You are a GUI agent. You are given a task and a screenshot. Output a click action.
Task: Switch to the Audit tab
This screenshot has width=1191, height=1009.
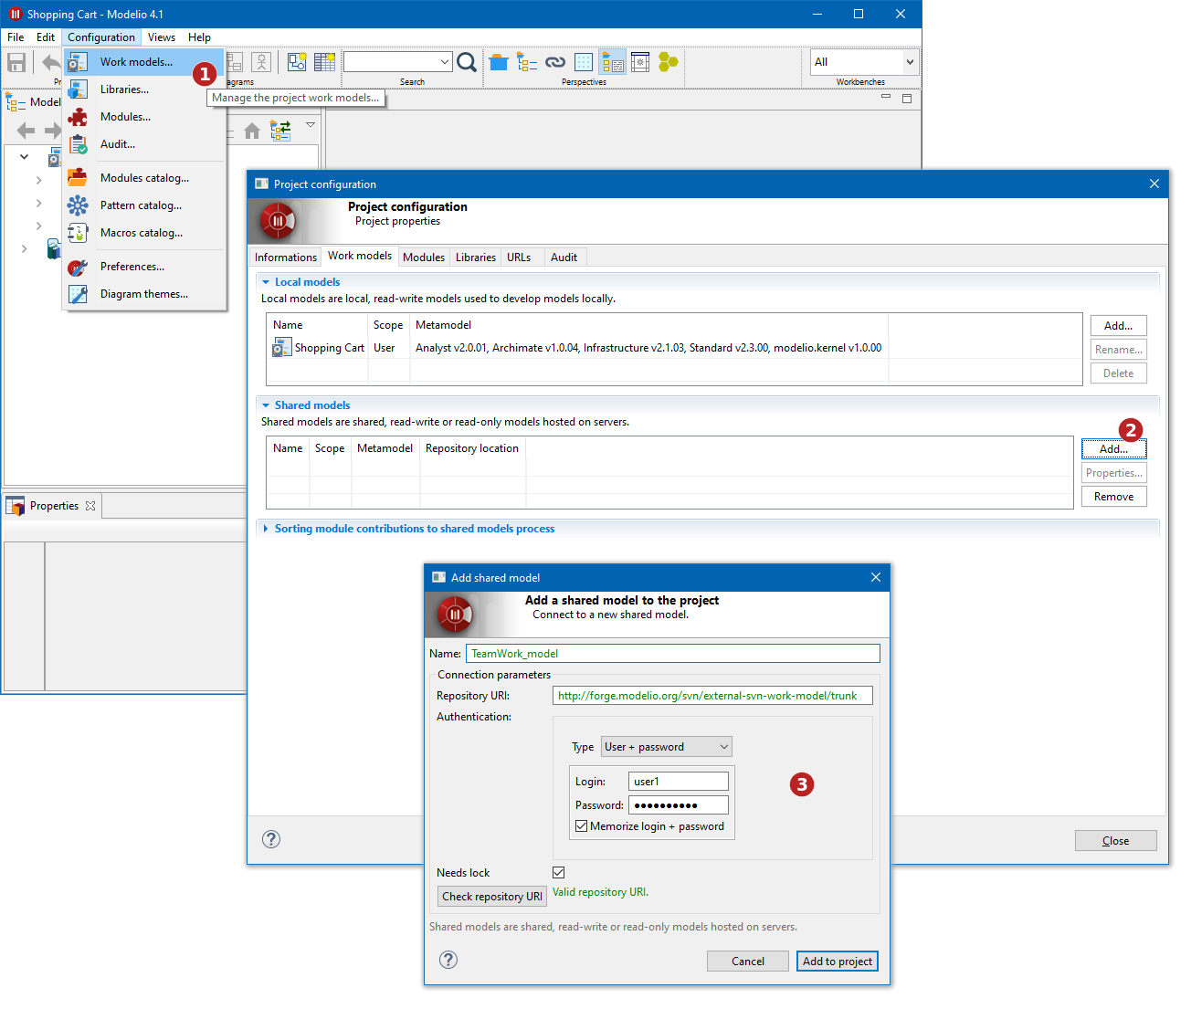coord(564,258)
